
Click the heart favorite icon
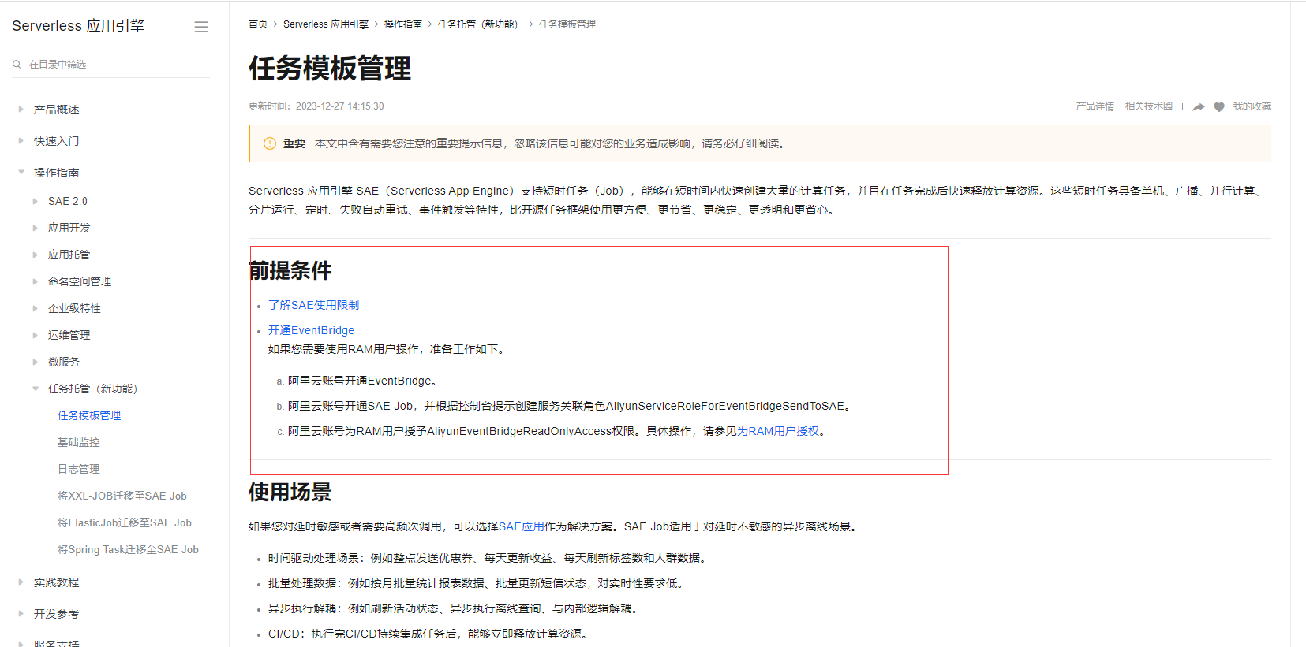tap(1219, 106)
